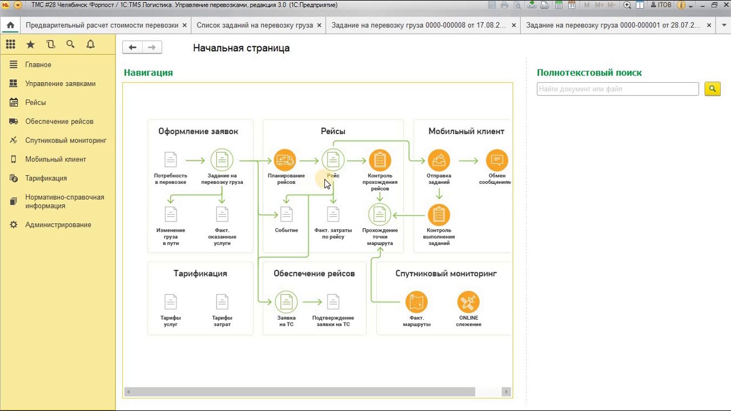731x411 pixels.
Task: Click the diagram scrollbar right arrow
Action: tap(506, 392)
